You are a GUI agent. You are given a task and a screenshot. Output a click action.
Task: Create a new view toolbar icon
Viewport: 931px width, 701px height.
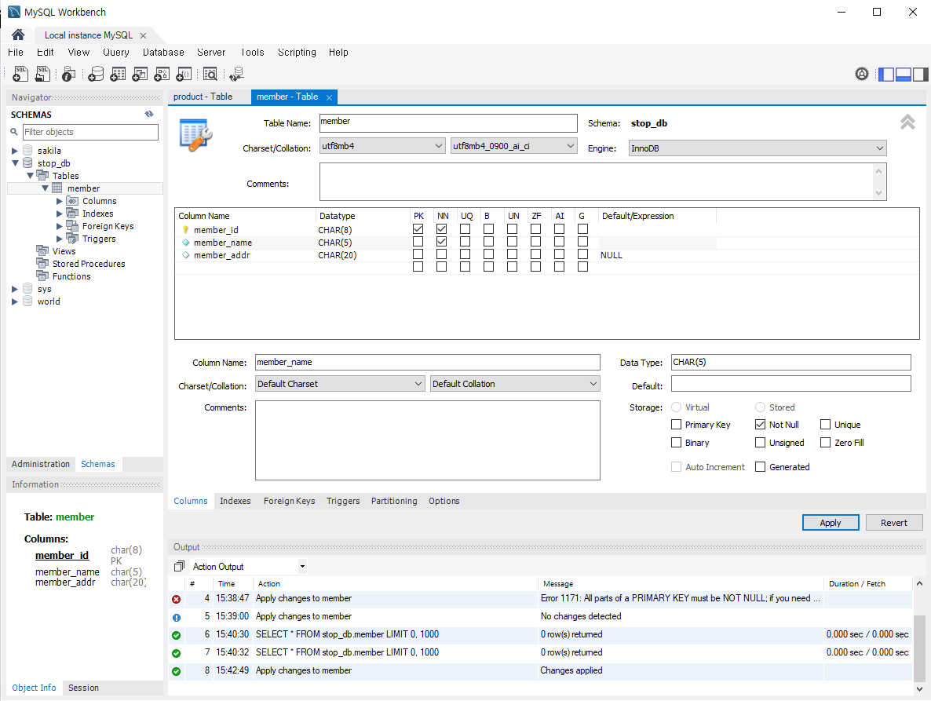[x=140, y=74]
